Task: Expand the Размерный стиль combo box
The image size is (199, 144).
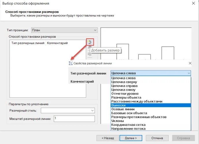Action: coord(68,111)
